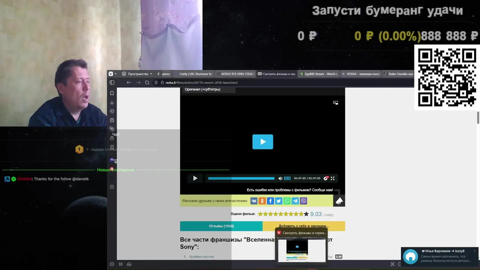Screen dimensions: 480x270
Task: Seek on the video progress bar
Action: click(x=241, y=178)
